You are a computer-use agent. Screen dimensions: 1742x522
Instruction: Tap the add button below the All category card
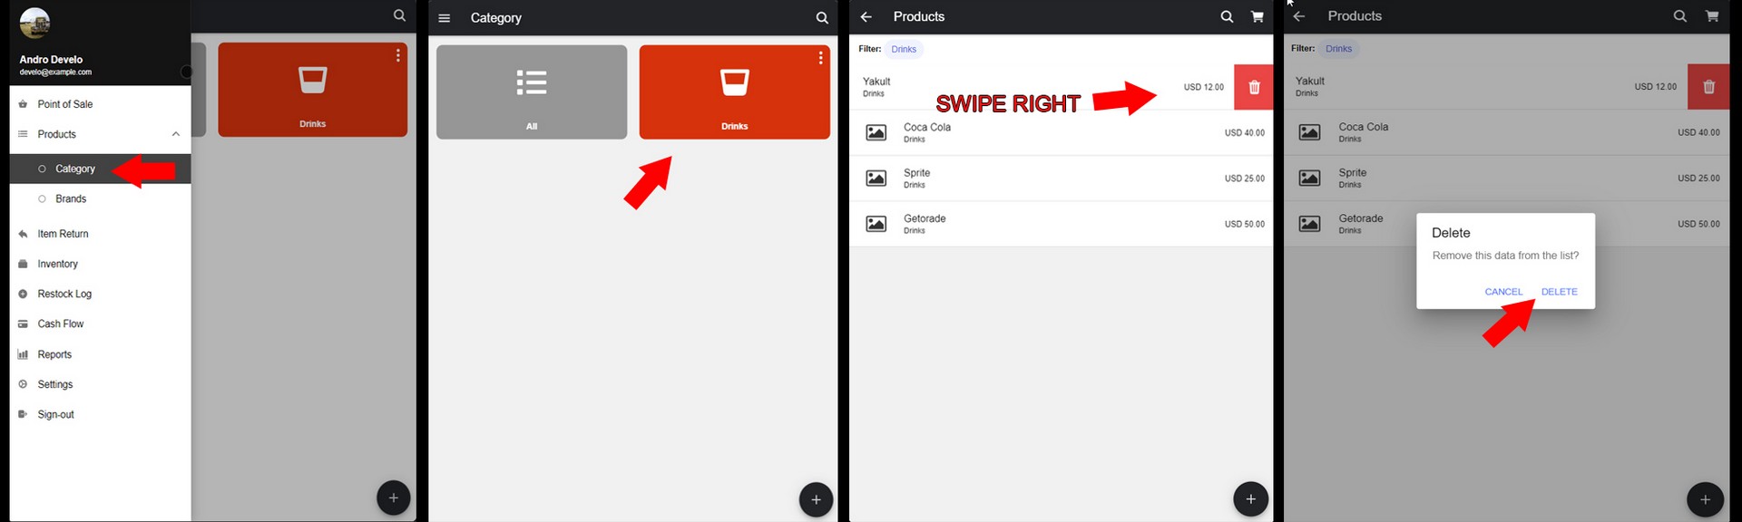tap(816, 499)
